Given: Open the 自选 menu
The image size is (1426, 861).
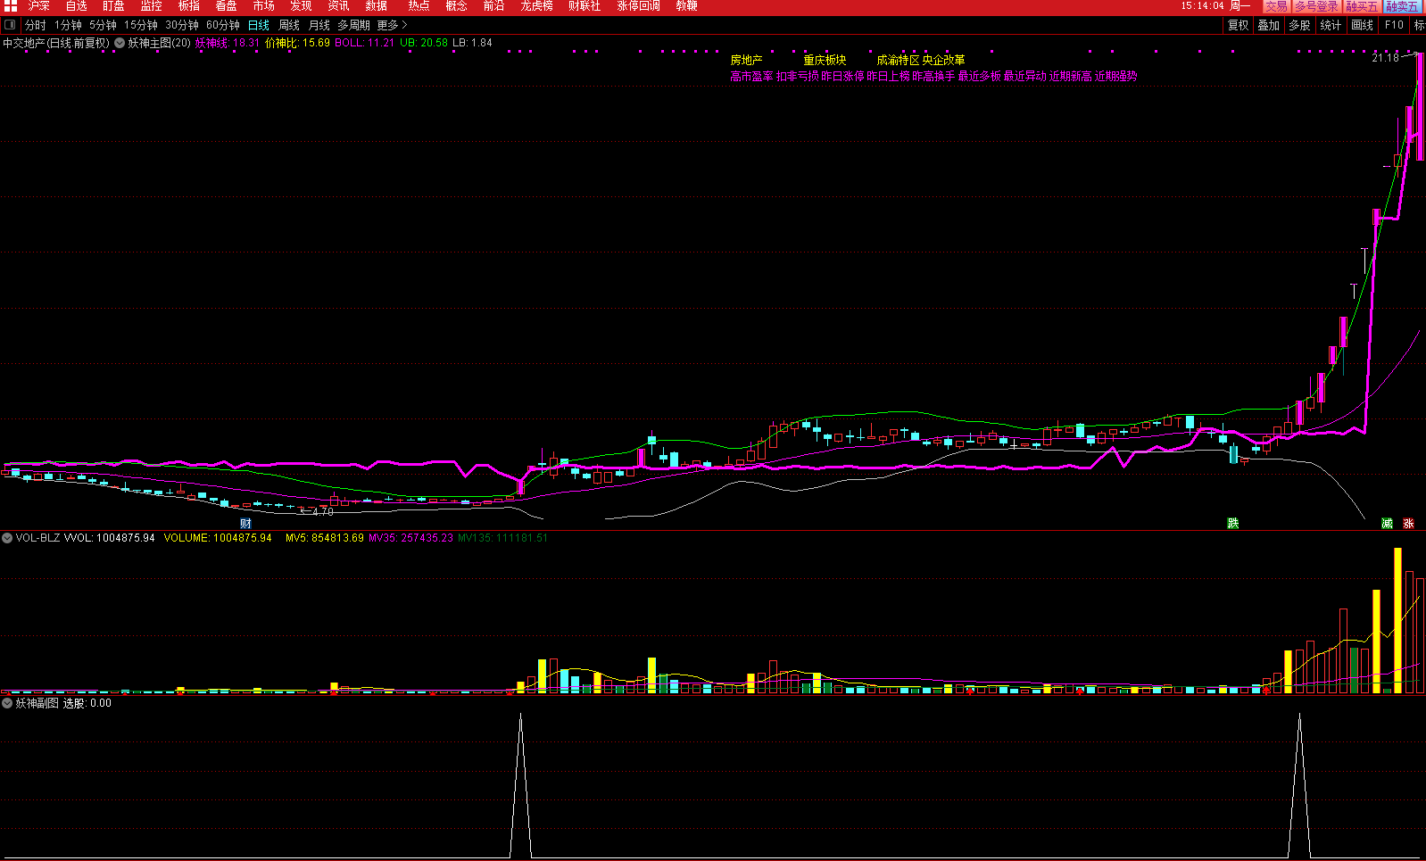Looking at the screenshot, I should 77,6.
